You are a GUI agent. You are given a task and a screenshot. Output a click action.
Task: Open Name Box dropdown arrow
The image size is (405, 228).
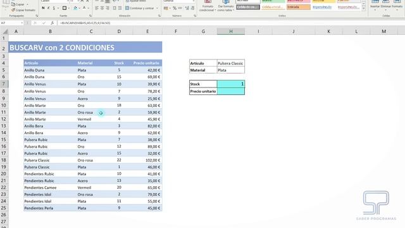point(22,23)
